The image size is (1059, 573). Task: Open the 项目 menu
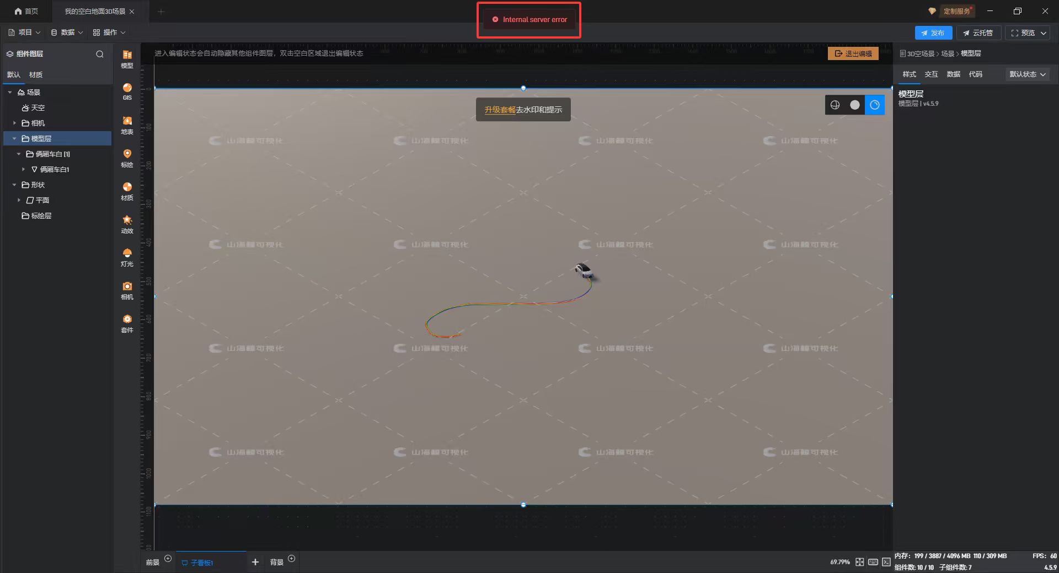tap(25, 33)
